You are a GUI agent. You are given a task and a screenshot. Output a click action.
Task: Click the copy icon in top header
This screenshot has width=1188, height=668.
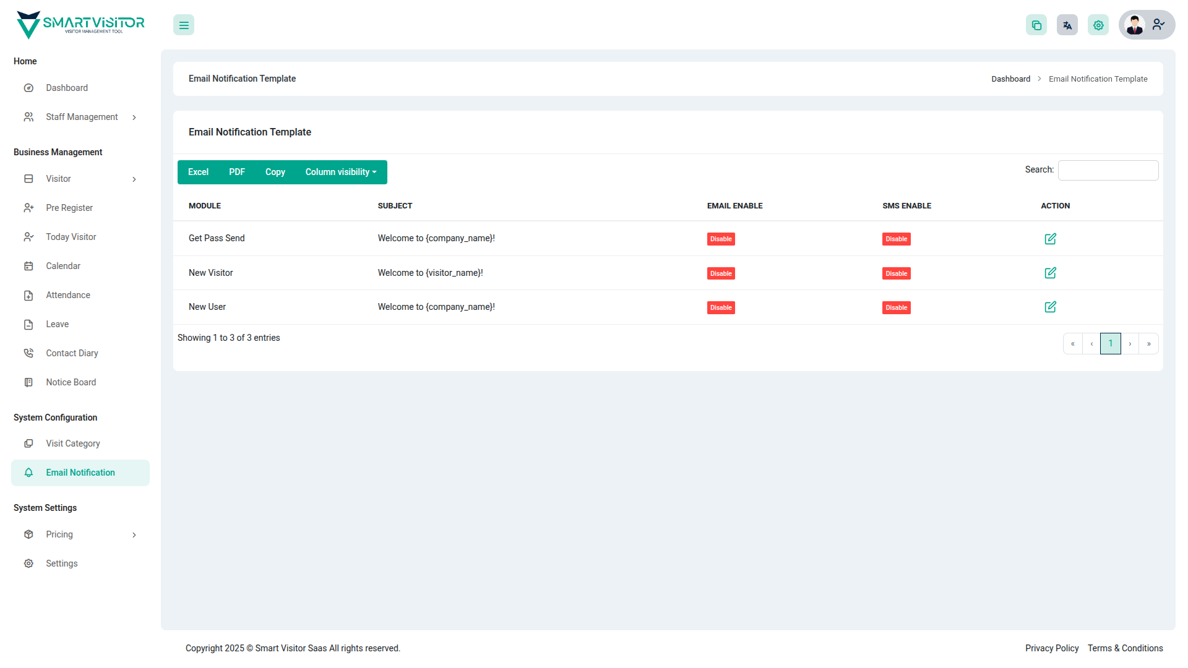pyautogui.click(x=1036, y=25)
